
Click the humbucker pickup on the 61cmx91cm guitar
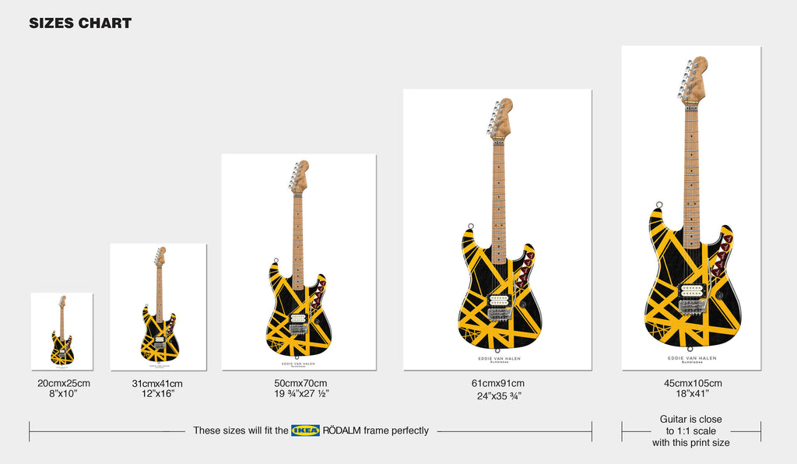click(x=499, y=301)
